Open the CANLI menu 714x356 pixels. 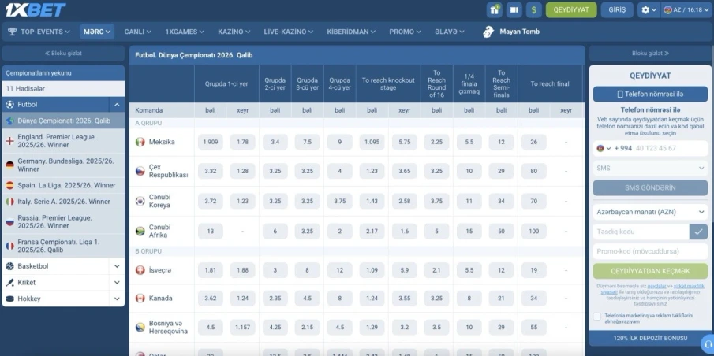tap(137, 32)
